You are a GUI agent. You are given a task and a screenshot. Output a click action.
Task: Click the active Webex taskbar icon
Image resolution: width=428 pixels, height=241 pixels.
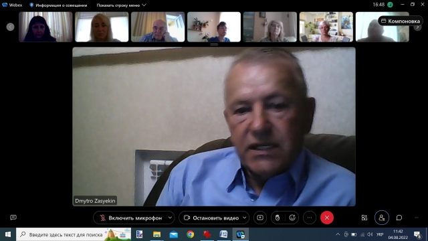click(x=241, y=234)
